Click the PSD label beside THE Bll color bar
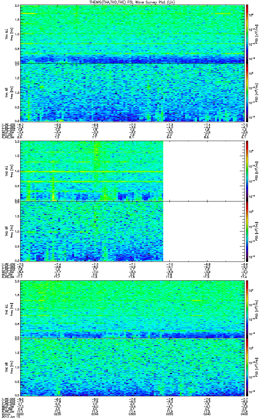261x419 pixels. tap(257, 367)
